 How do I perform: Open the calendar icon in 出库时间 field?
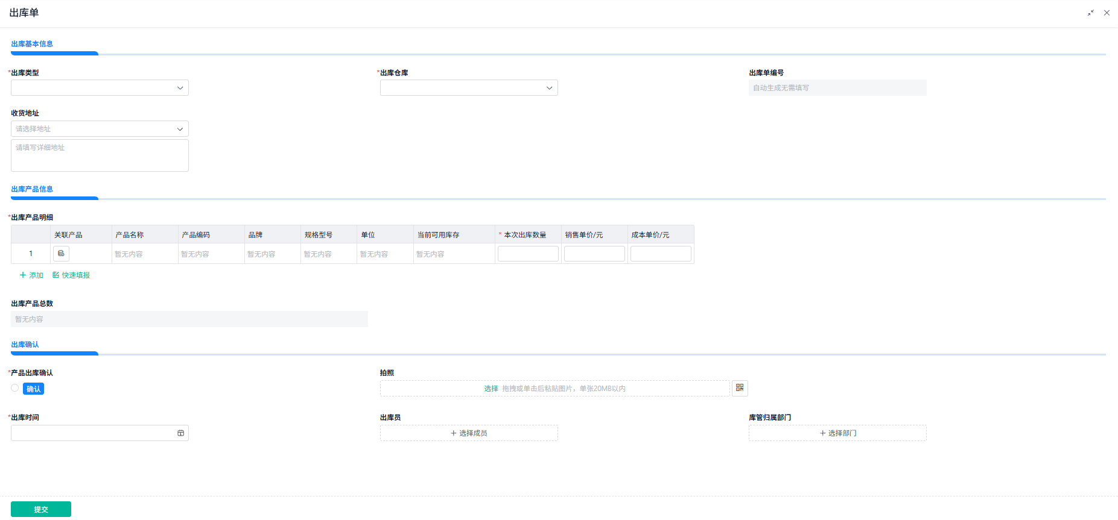point(180,433)
